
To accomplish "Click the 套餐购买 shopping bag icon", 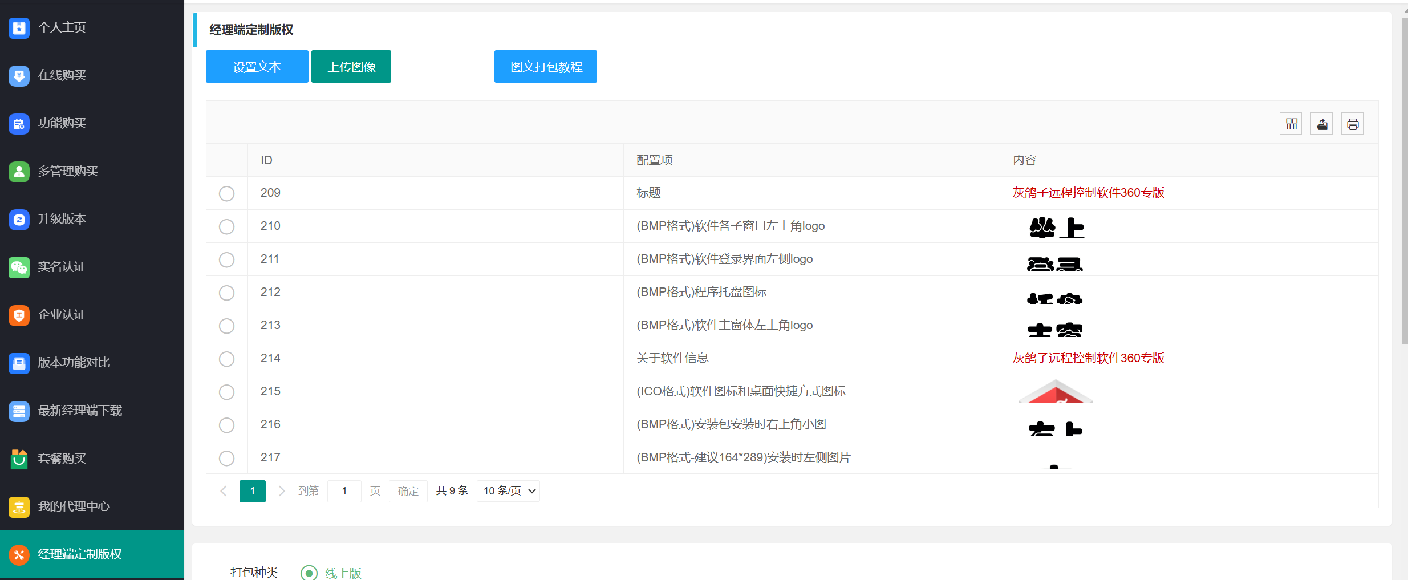I will [x=19, y=459].
